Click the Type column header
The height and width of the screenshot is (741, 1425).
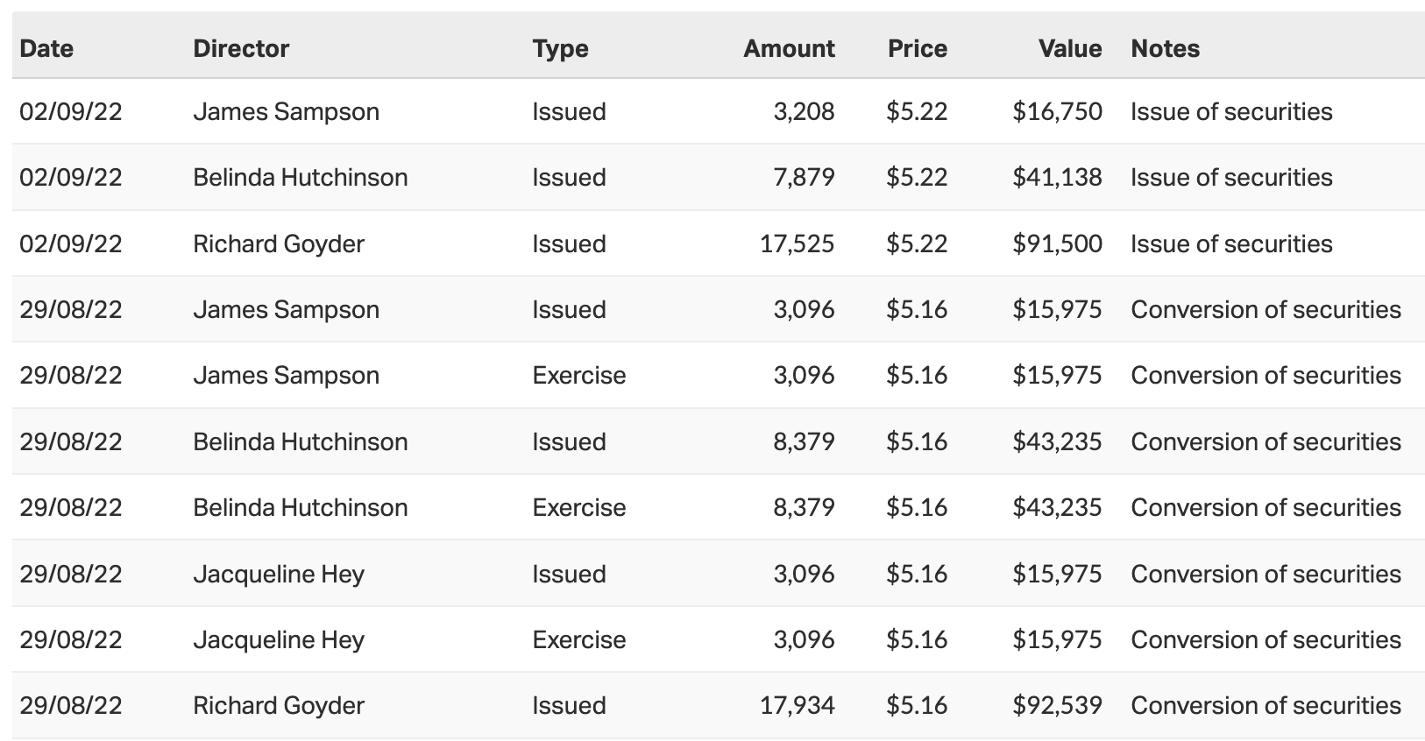560,48
